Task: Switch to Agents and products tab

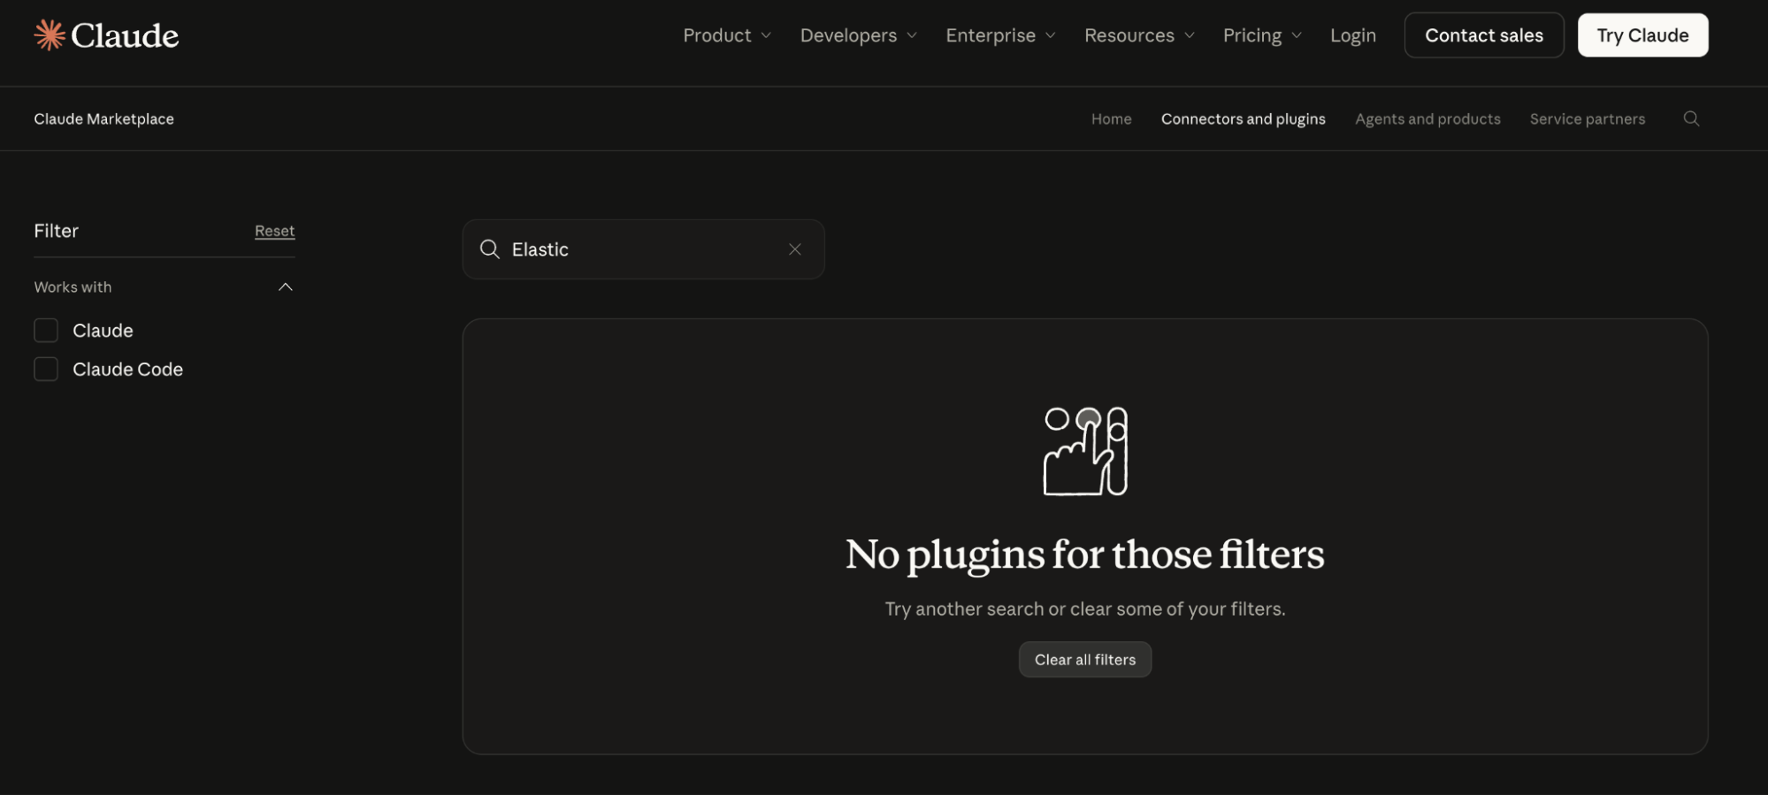Action: pyautogui.click(x=1427, y=118)
